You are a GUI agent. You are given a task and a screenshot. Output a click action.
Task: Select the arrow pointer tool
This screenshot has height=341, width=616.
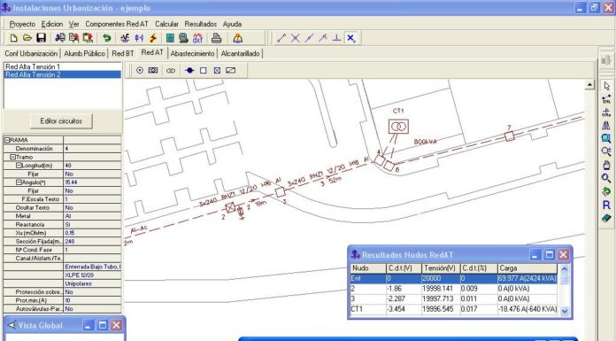click(x=606, y=86)
